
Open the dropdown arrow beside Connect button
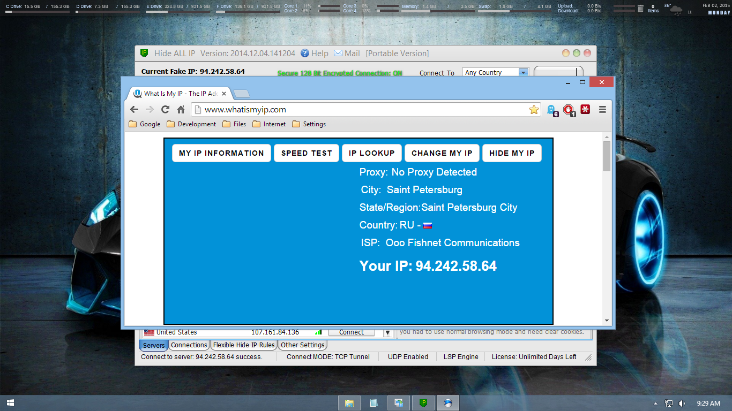point(388,332)
